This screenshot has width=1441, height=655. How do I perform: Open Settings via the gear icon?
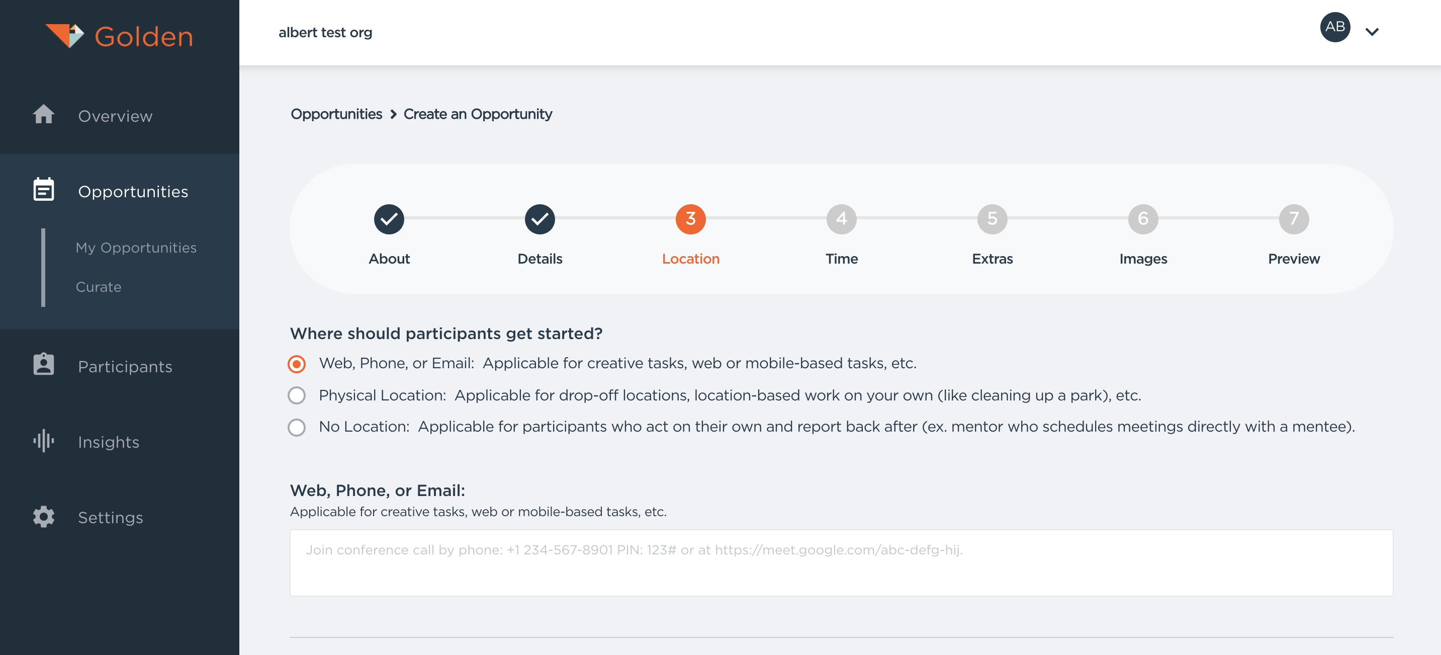click(44, 516)
